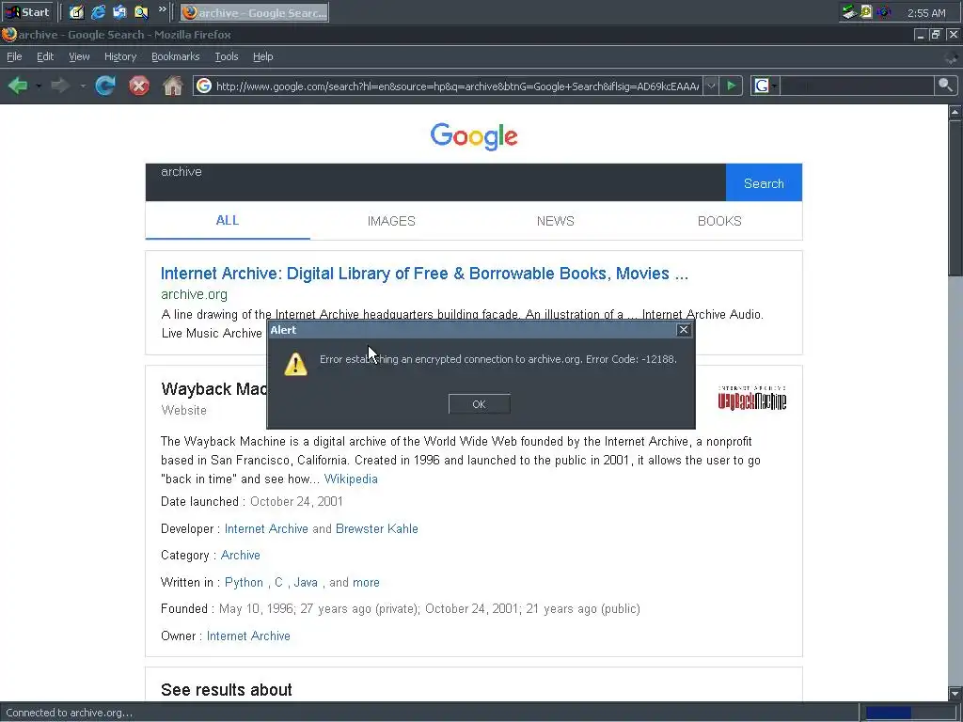Open the File menu

(x=14, y=56)
